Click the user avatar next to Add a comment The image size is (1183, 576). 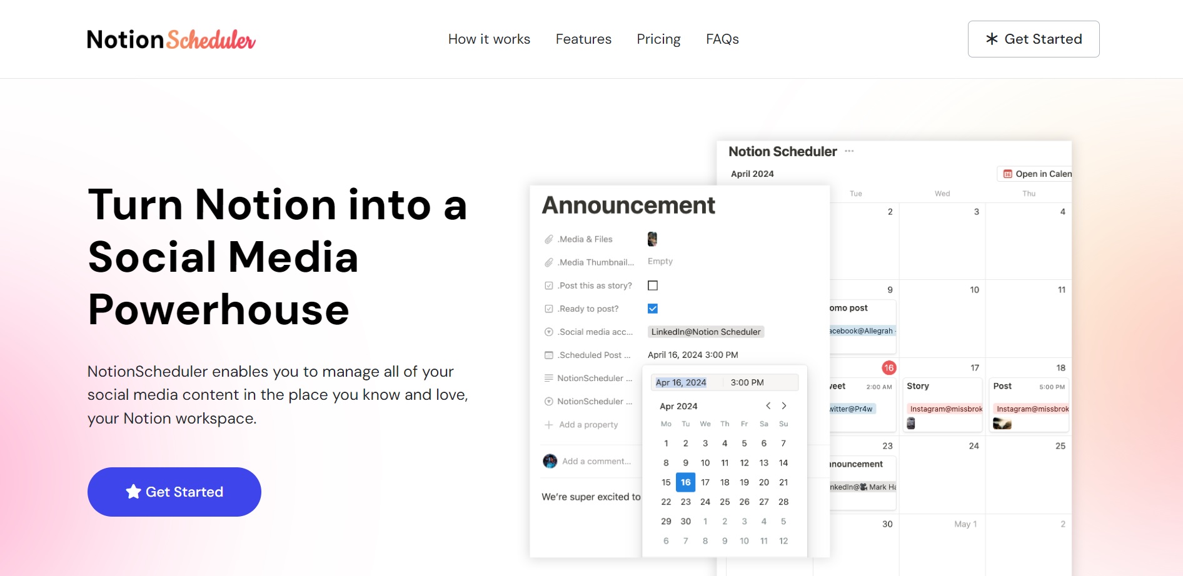tap(550, 461)
